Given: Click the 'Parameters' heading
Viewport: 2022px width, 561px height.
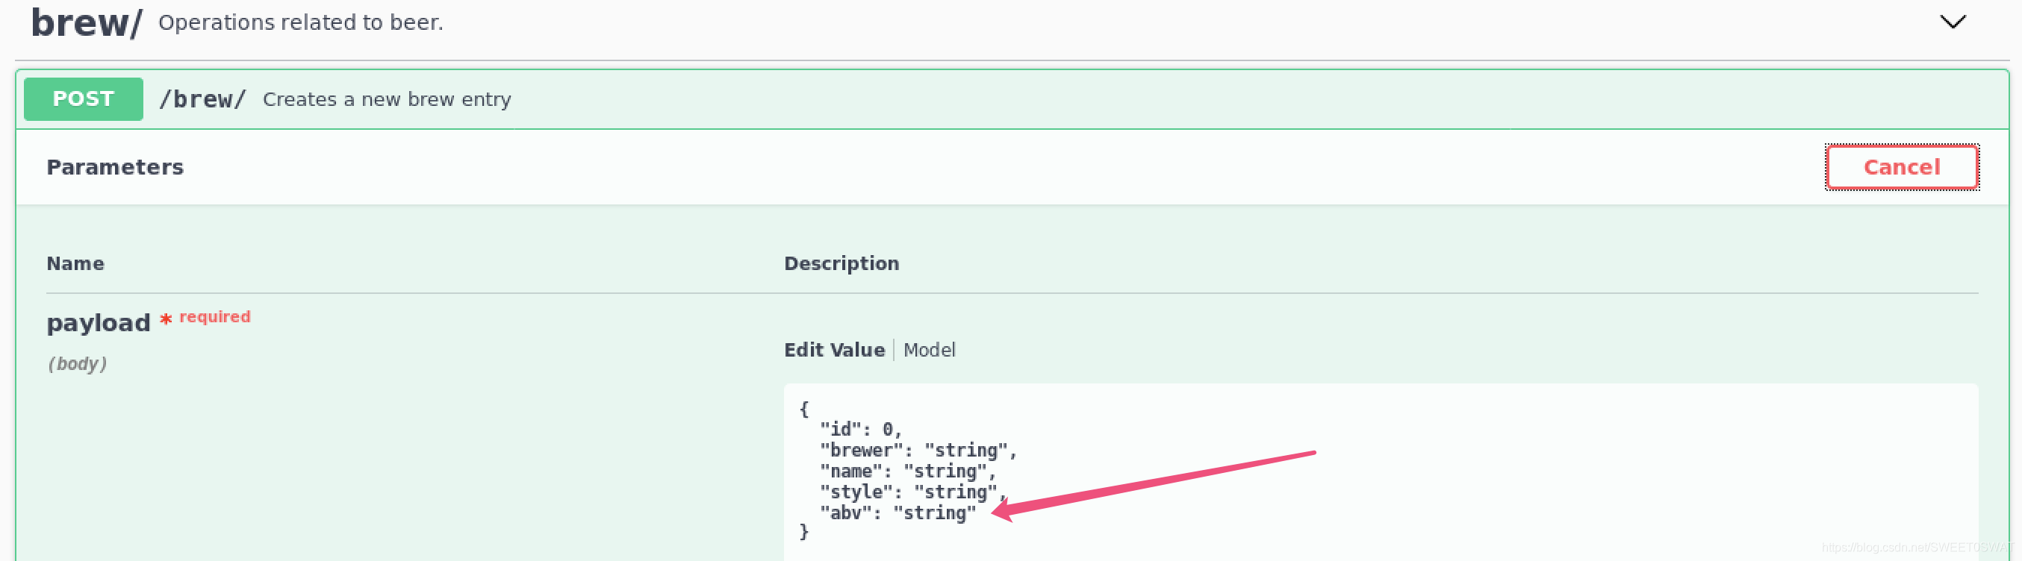Looking at the screenshot, I should [x=114, y=167].
